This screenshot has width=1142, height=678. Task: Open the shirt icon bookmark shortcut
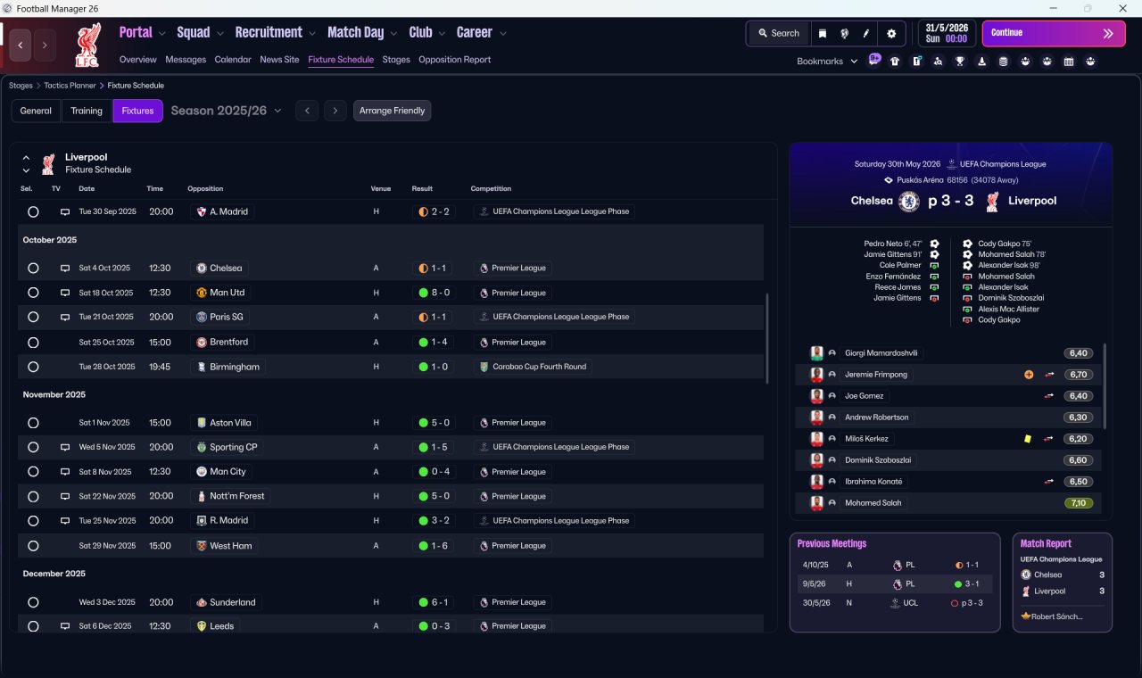(895, 62)
